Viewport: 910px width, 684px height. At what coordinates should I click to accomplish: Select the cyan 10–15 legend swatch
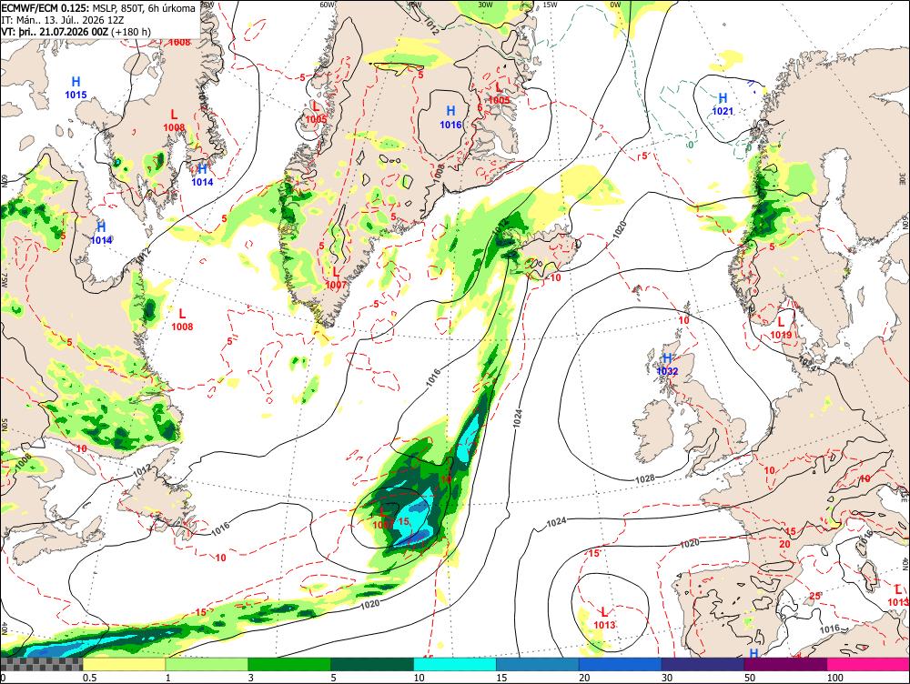pos(455,664)
